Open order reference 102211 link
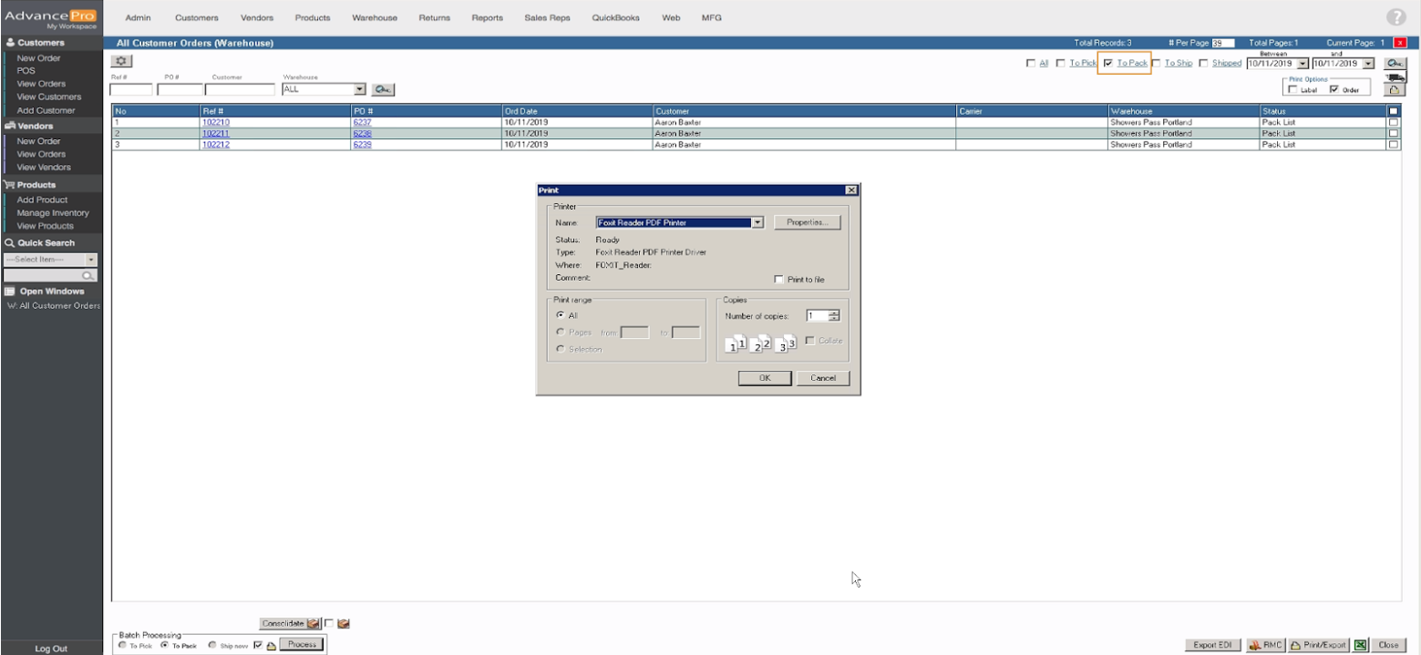Screen dimensions: 1421x655 click(x=216, y=133)
